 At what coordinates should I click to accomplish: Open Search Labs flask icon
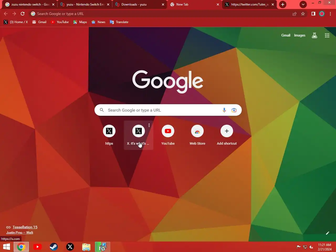(314, 35)
